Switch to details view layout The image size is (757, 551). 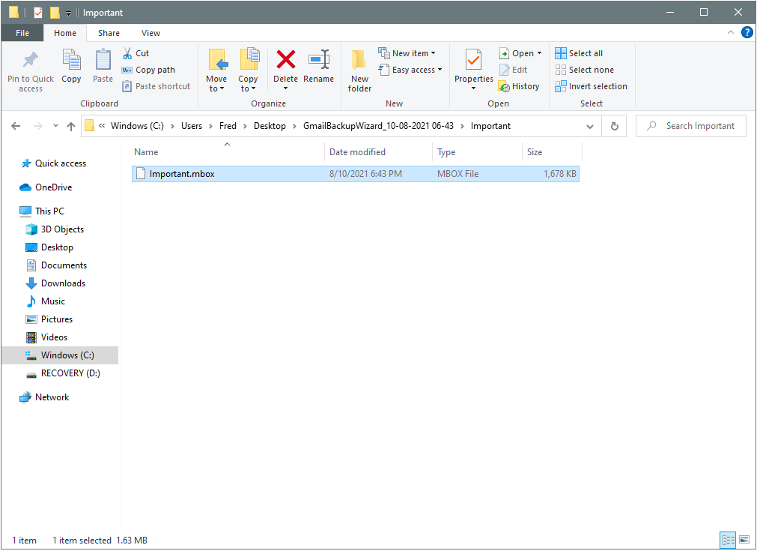pos(727,539)
